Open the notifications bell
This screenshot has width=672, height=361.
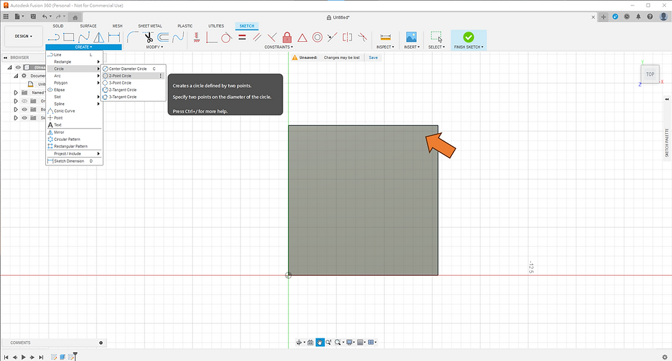tap(638, 16)
